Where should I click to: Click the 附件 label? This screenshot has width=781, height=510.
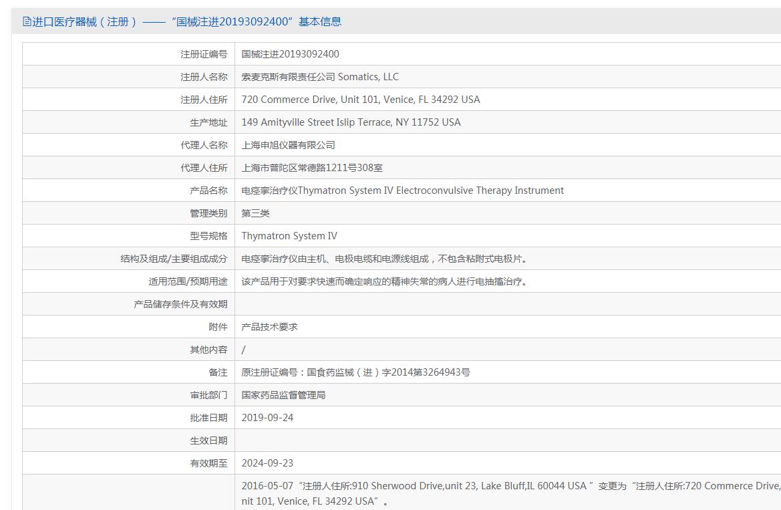218,327
